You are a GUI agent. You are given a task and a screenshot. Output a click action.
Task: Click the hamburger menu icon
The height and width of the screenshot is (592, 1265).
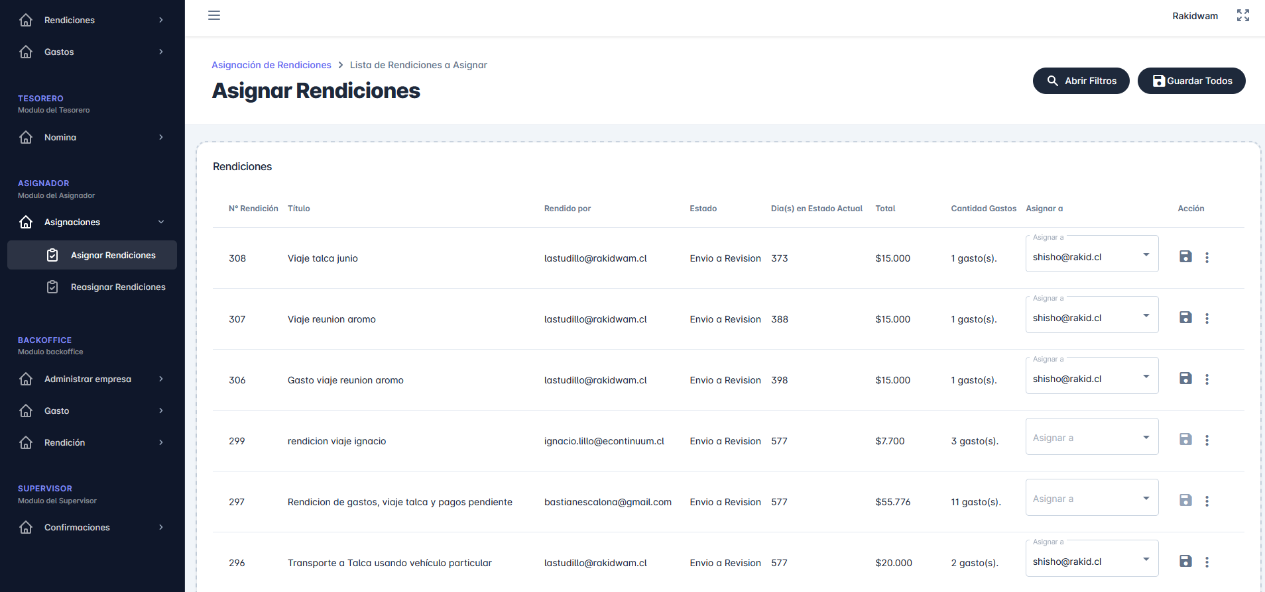pyautogui.click(x=214, y=15)
